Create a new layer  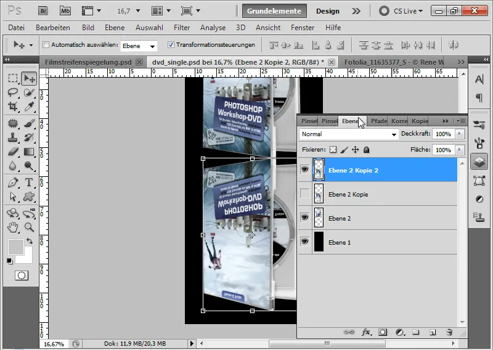pyautogui.click(x=433, y=332)
